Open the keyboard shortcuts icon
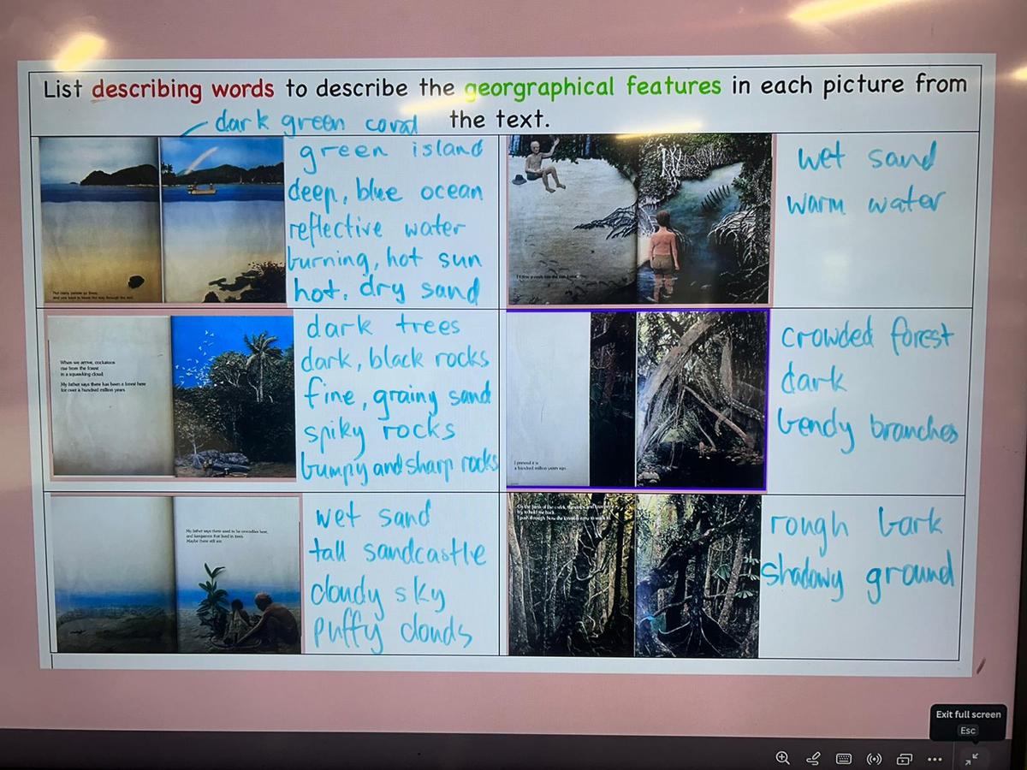Screen dimensions: 1027x770 tap(843, 758)
